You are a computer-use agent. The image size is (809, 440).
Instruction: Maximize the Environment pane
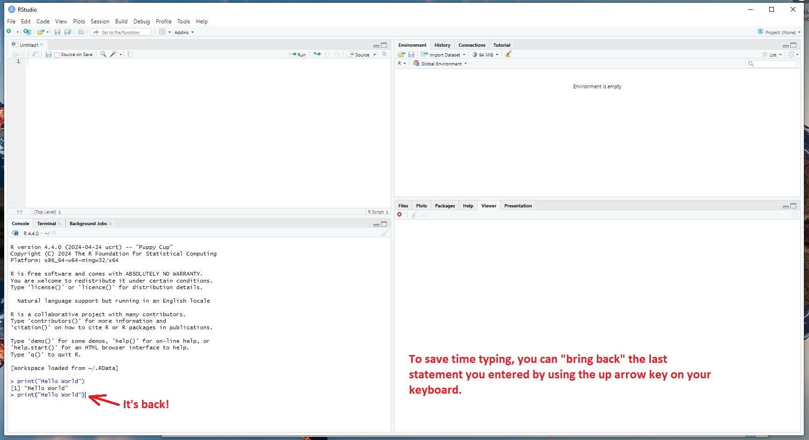click(793, 45)
